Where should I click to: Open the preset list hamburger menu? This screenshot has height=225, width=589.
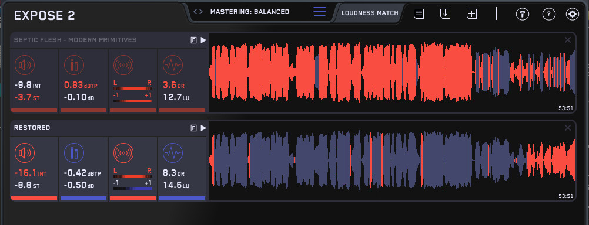click(x=320, y=12)
